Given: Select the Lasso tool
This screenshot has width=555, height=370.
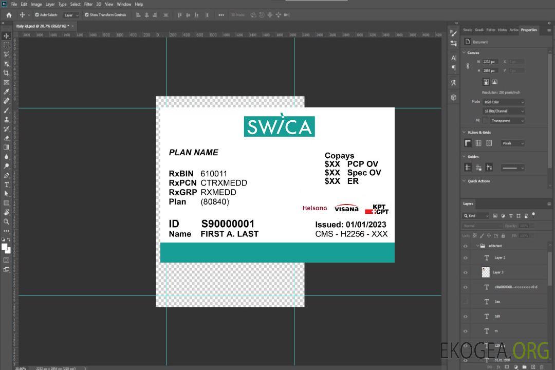Looking at the screenshot, I should pos(6,54).
